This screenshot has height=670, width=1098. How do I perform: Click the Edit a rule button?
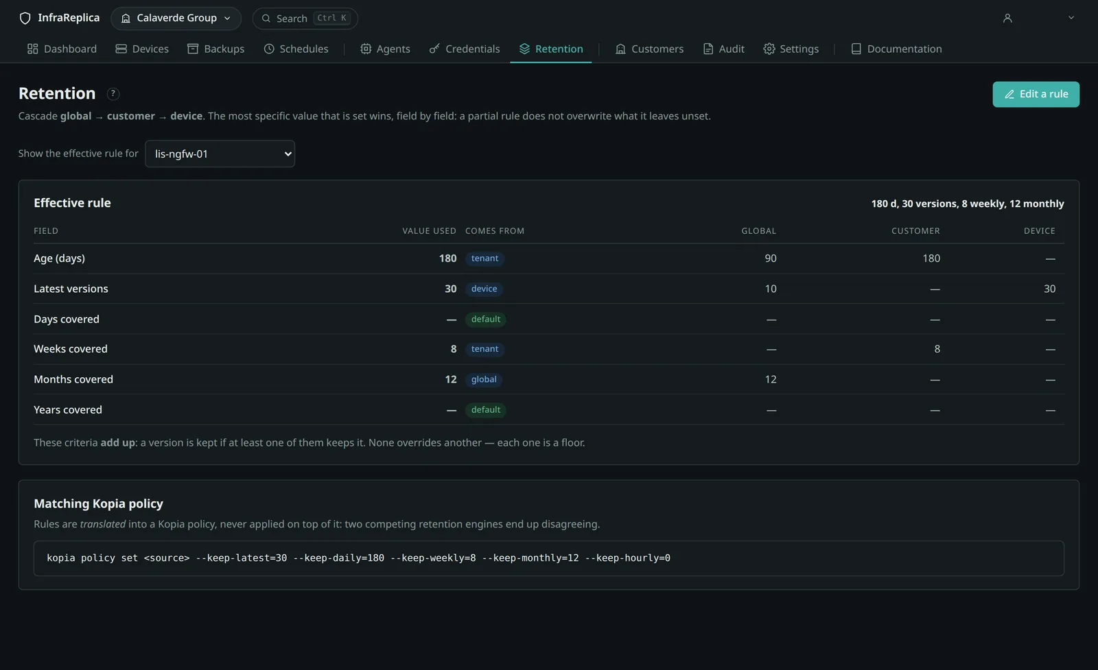point(1036,95)
